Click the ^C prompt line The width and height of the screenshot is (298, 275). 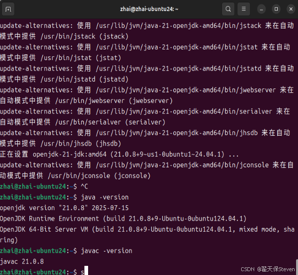(44, 187)
